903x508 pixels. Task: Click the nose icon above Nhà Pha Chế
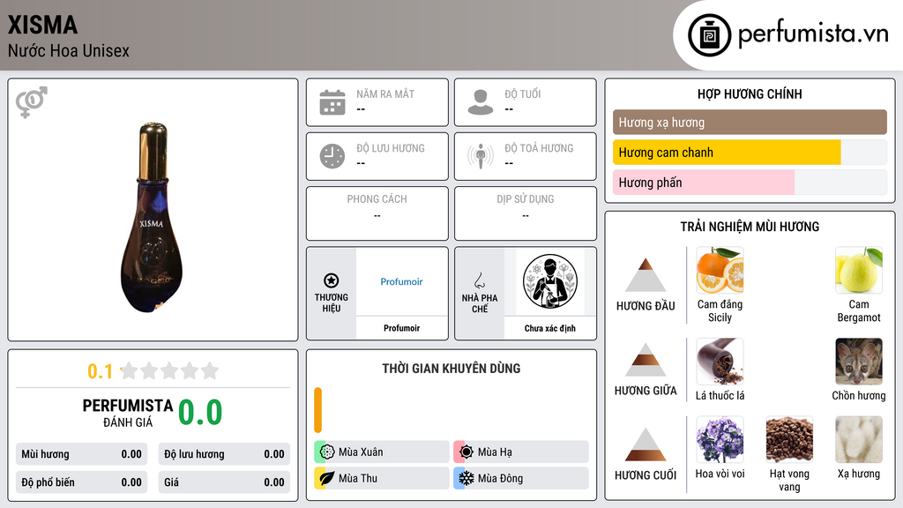coord(479,280)
